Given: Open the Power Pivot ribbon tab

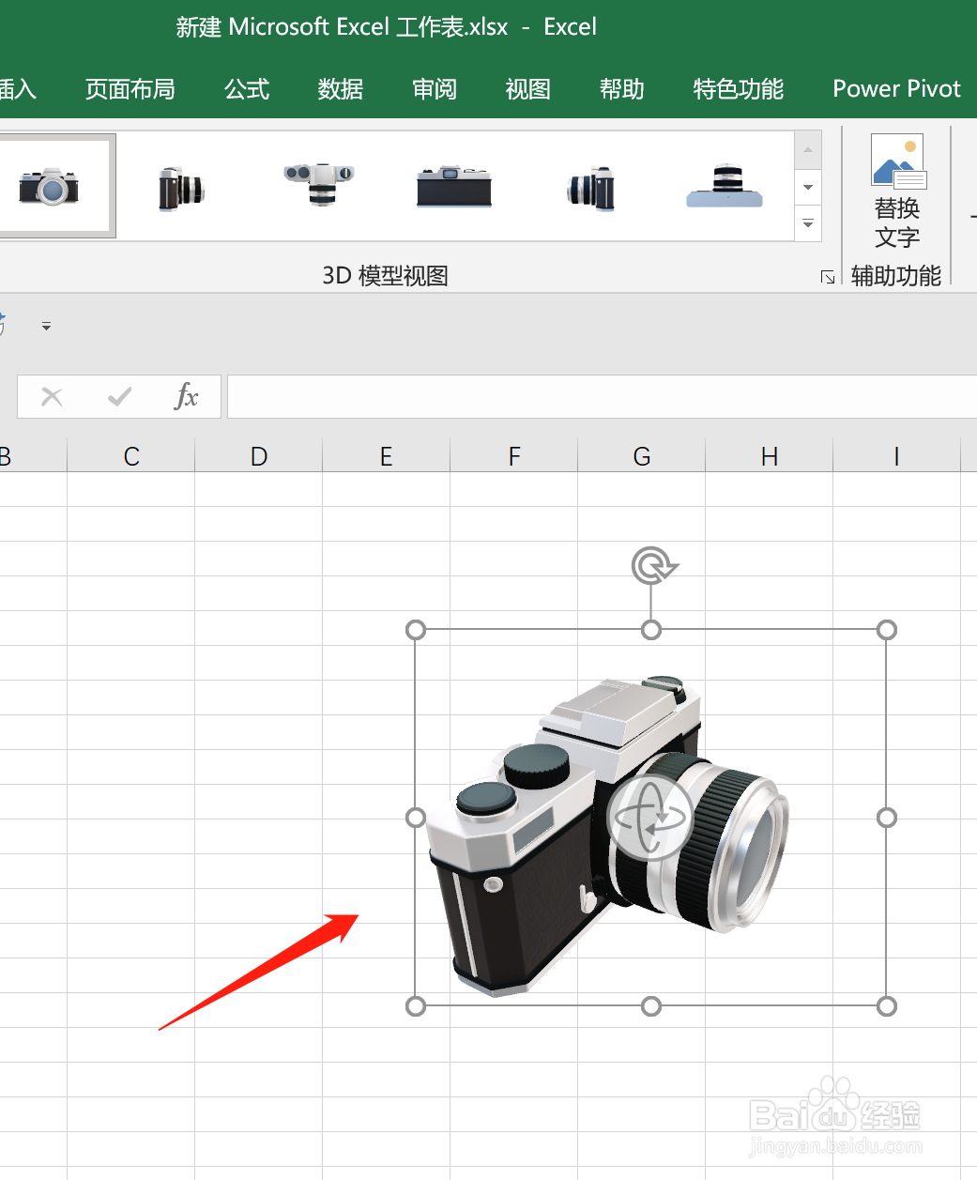Looking at the screenshot, I should click(897, 89).
